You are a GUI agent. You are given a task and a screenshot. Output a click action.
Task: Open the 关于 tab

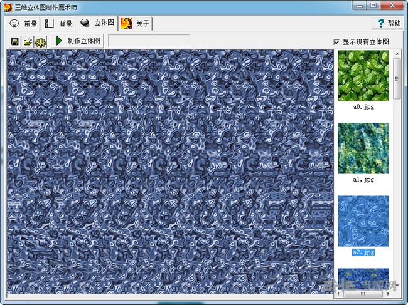(136, 23)
